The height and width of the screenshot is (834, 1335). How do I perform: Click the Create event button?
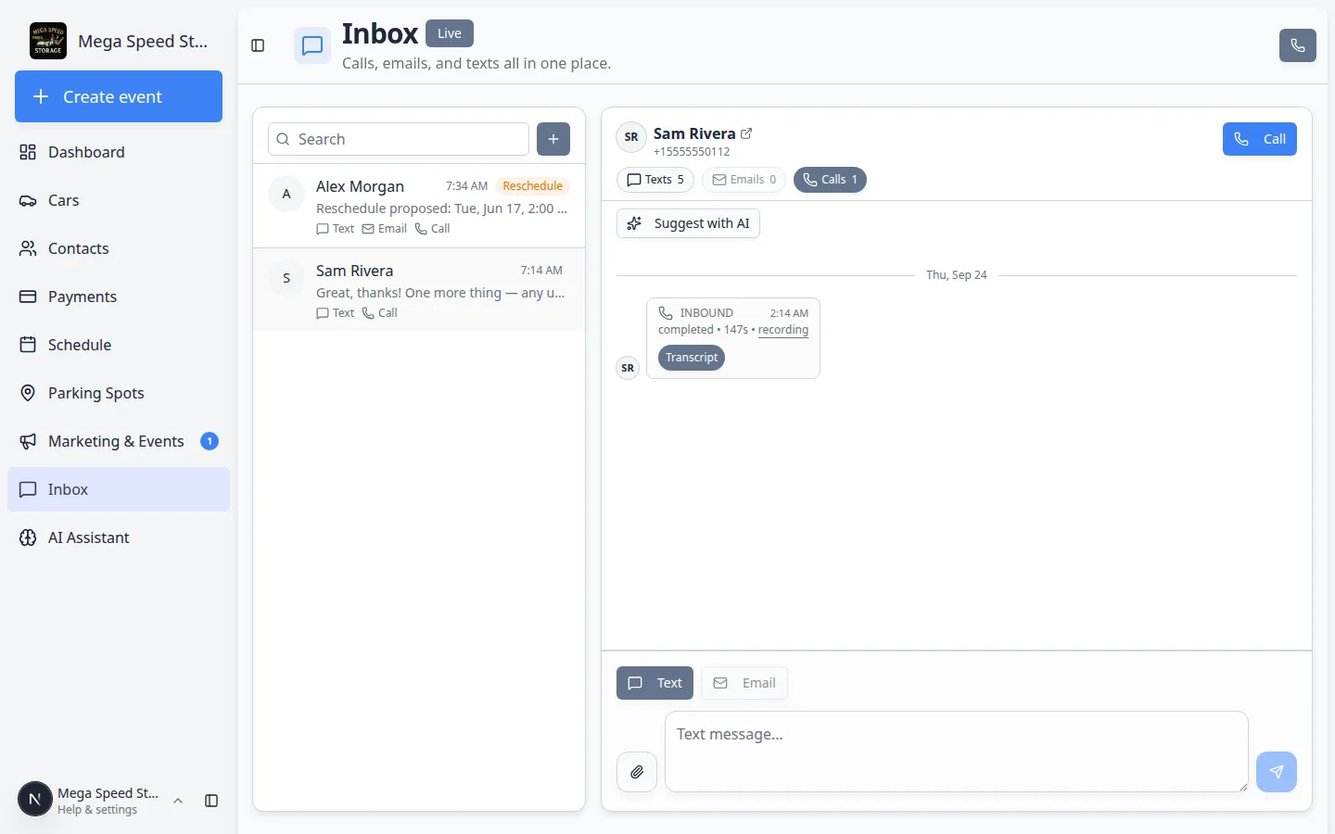pyautogui.click(x=119, y=96)
